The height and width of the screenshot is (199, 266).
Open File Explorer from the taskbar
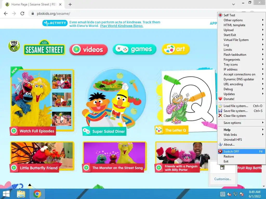(21, 194)
